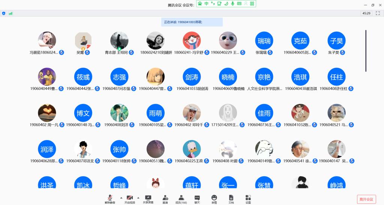This screenshot has height=205, width=384.
Task: Turn on the camera (开启视频)
Action: coord(130,198)
